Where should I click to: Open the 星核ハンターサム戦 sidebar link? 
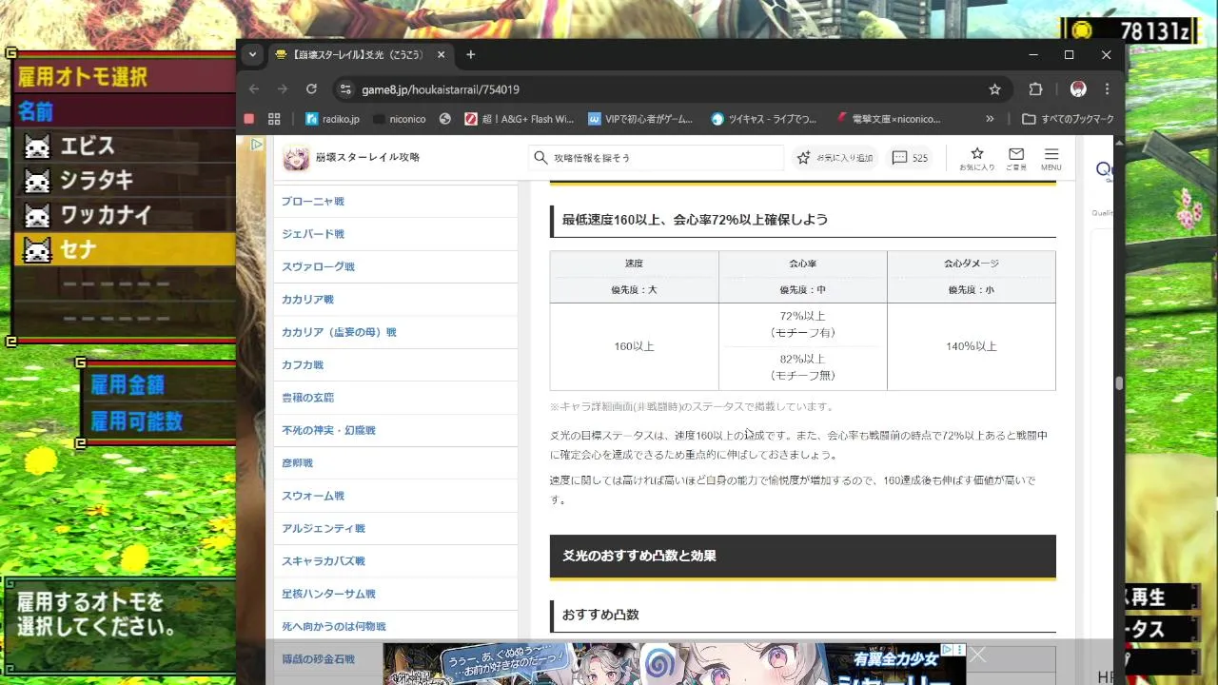pos(328,594)
